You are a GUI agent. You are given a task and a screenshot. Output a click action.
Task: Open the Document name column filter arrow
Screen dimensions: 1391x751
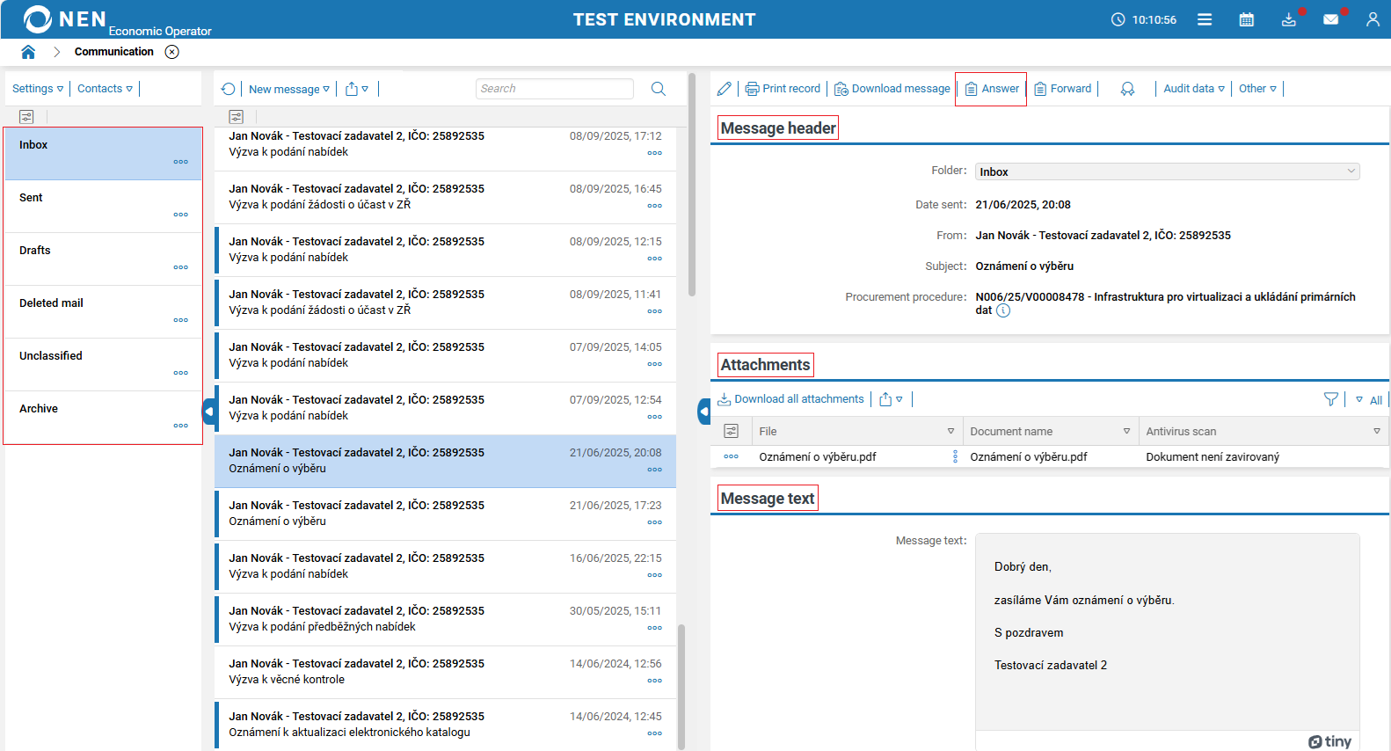click(1126, 431)
